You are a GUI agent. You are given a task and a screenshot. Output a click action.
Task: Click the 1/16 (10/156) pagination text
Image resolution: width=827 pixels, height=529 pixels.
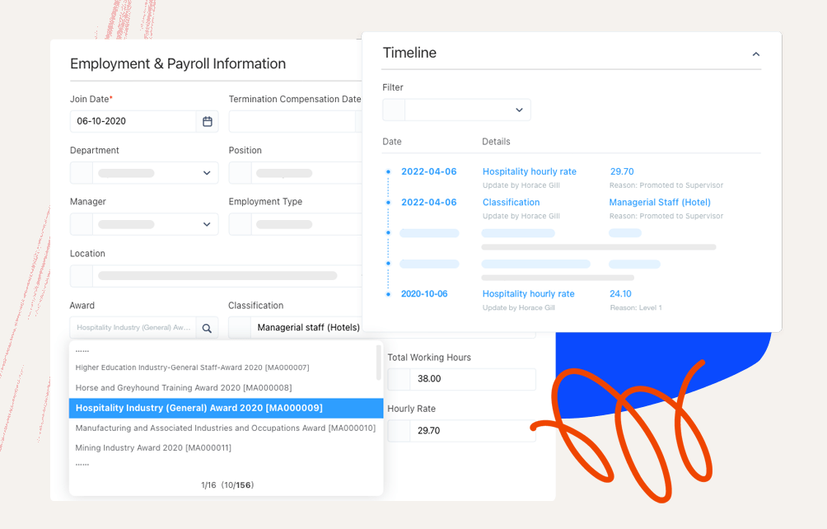pos(227,485)
